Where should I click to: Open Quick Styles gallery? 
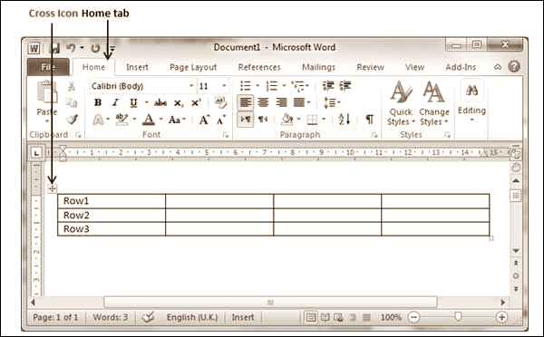401,103
